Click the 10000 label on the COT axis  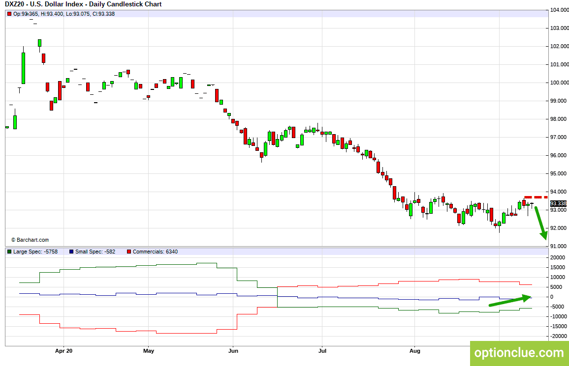click(x=557, y=277)
